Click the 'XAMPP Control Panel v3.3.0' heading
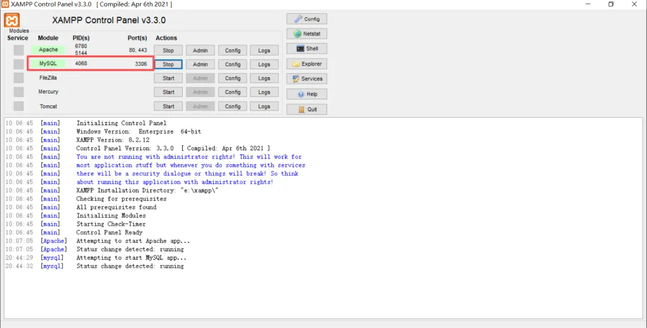Screen dimensions: 647x328 [109, 20]
